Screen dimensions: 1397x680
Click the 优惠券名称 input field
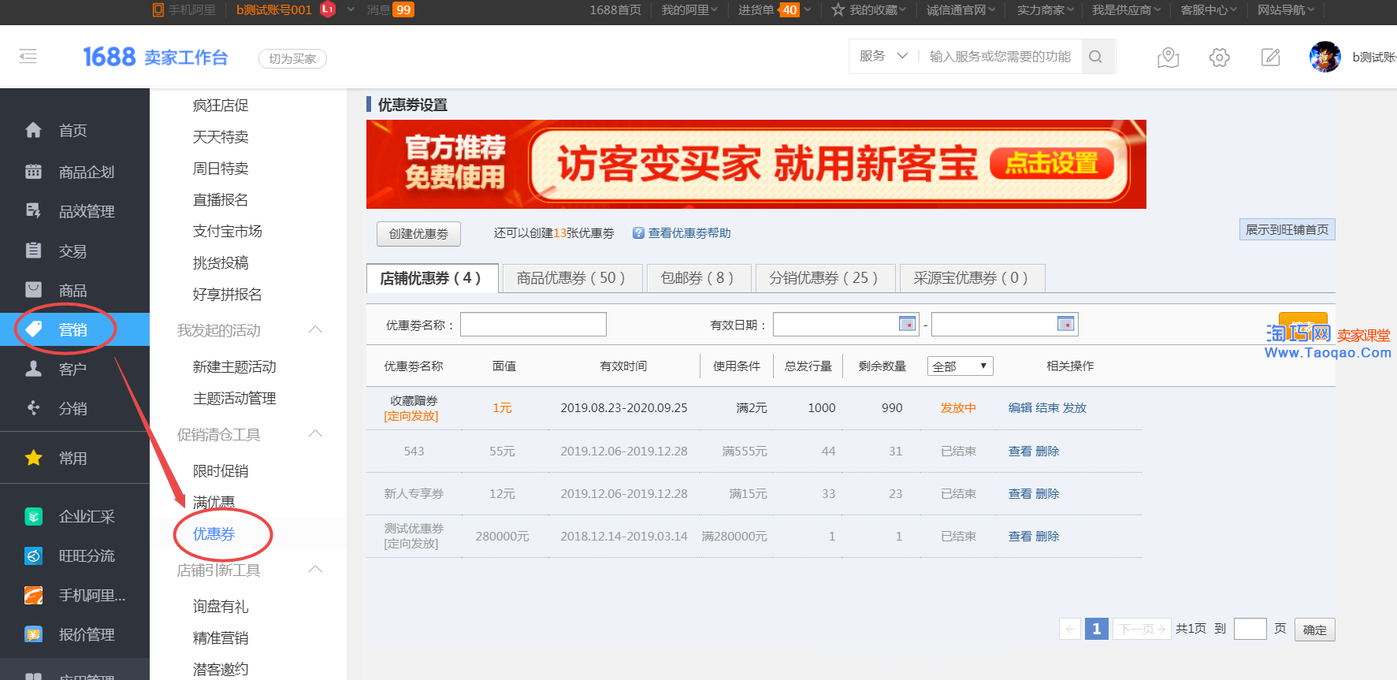click(533, 325)
